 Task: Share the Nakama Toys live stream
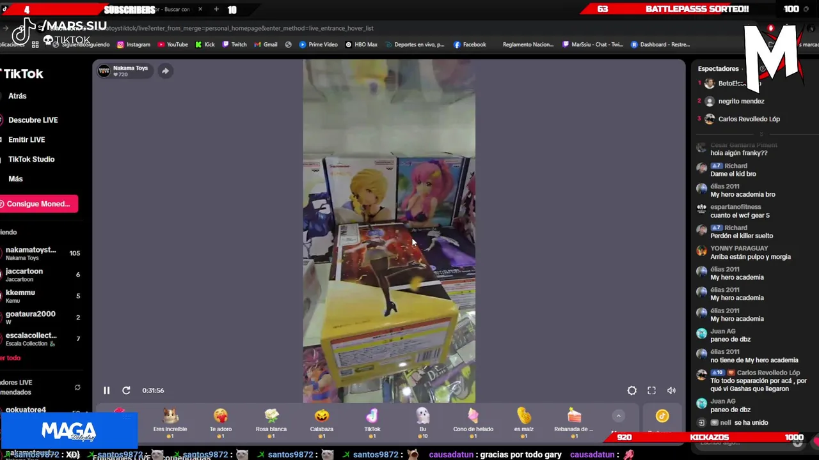[x=165, y=71]
